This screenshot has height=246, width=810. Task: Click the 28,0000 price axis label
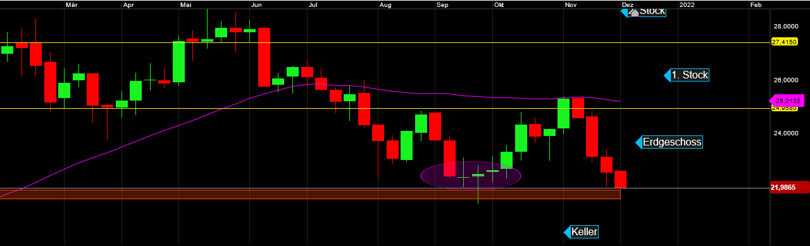point(785,27)
